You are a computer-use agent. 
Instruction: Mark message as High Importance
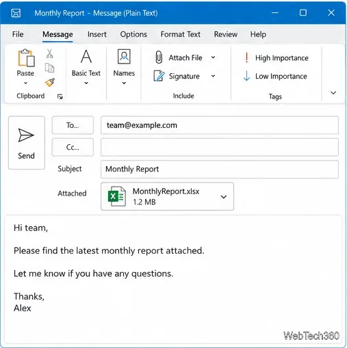click(x=277, y=58)
